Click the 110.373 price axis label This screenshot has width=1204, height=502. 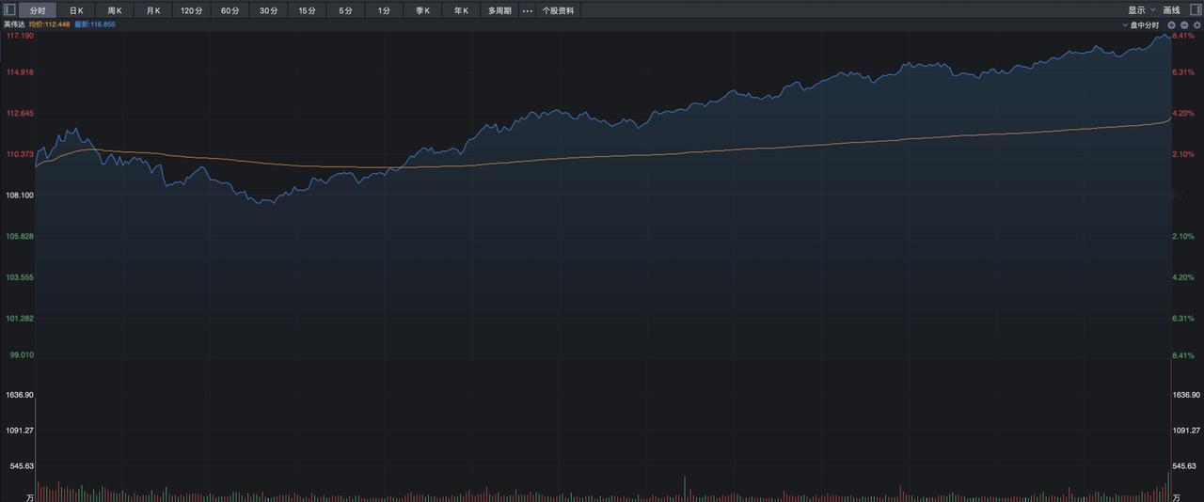[19, 154]
